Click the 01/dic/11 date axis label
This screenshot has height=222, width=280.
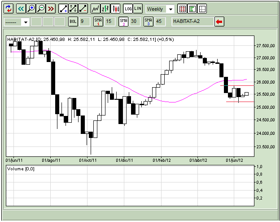(x=124, y=160)
